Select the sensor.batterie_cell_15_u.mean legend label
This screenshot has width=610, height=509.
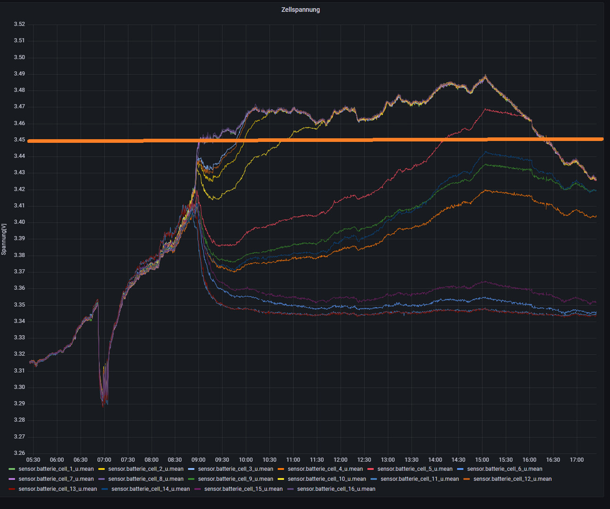(243, 489)
